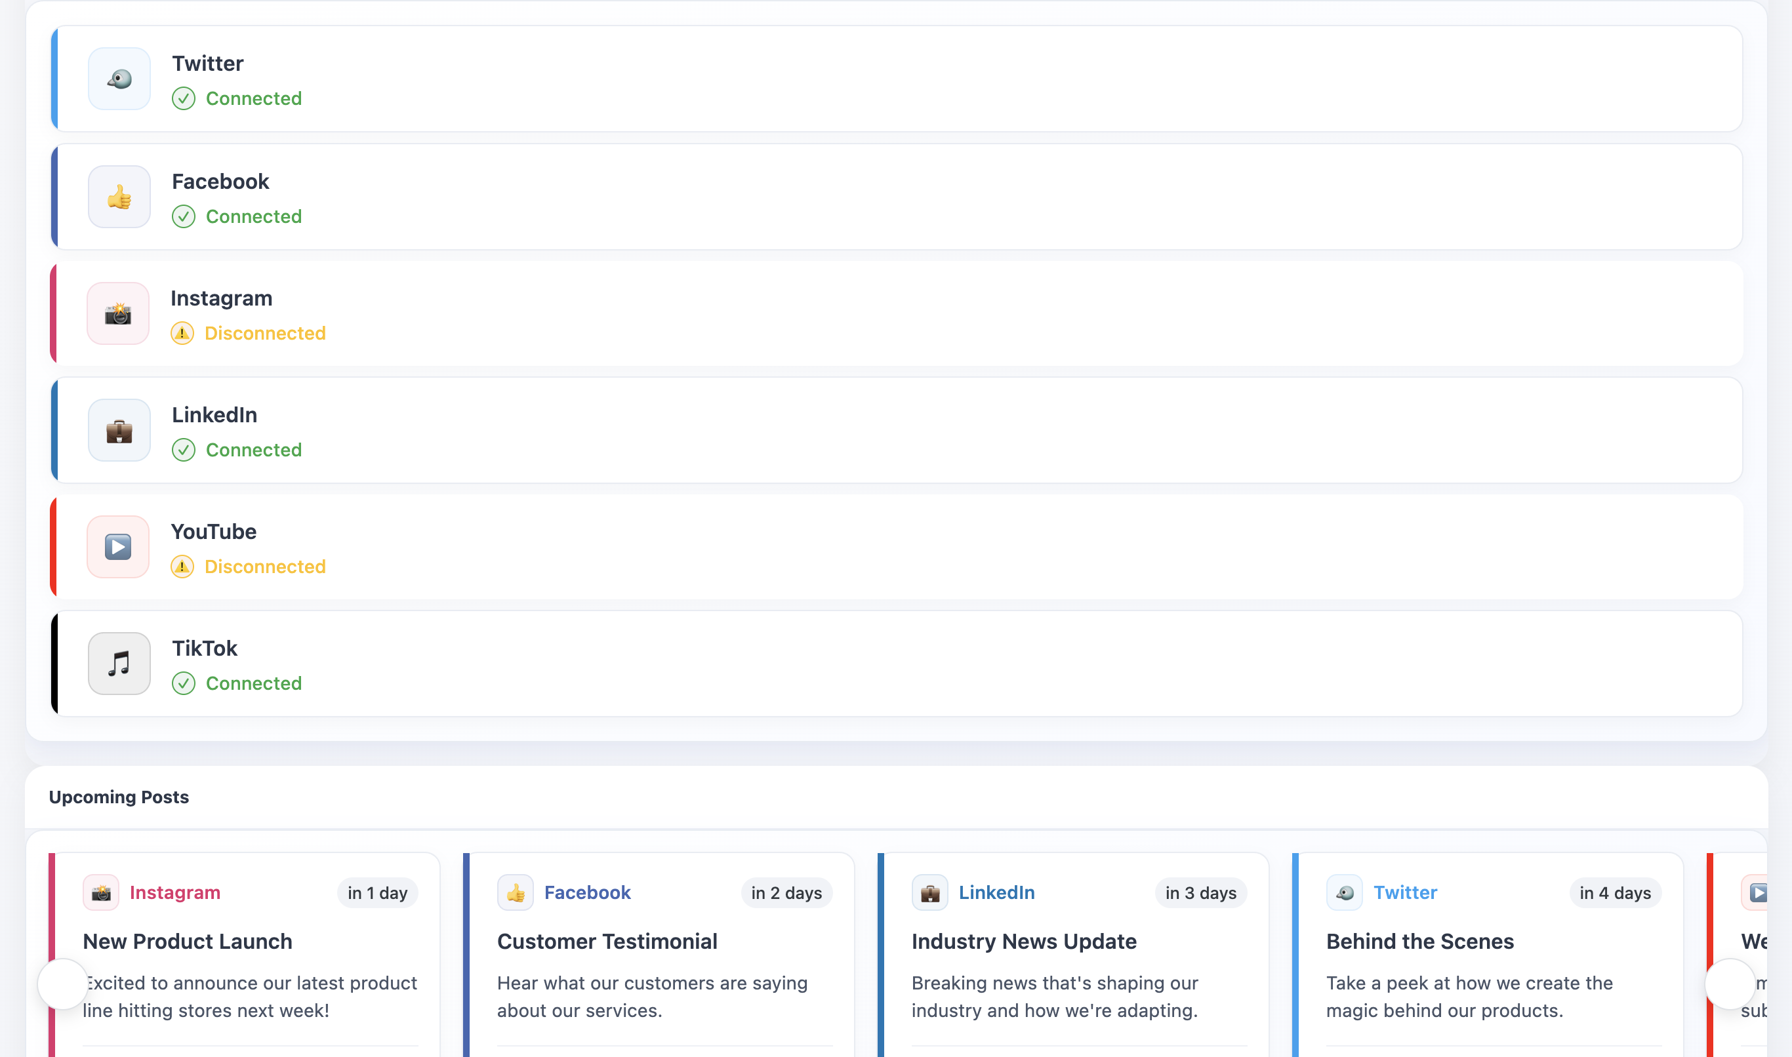Open the Facebook link in Customer Testimonial card
Viewport: 1792px width, 1057px height.
coord(587,893)
